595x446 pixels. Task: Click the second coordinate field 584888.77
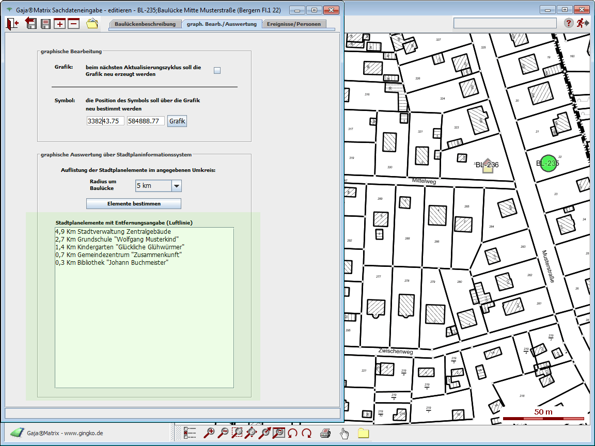(x=146, y=121)
